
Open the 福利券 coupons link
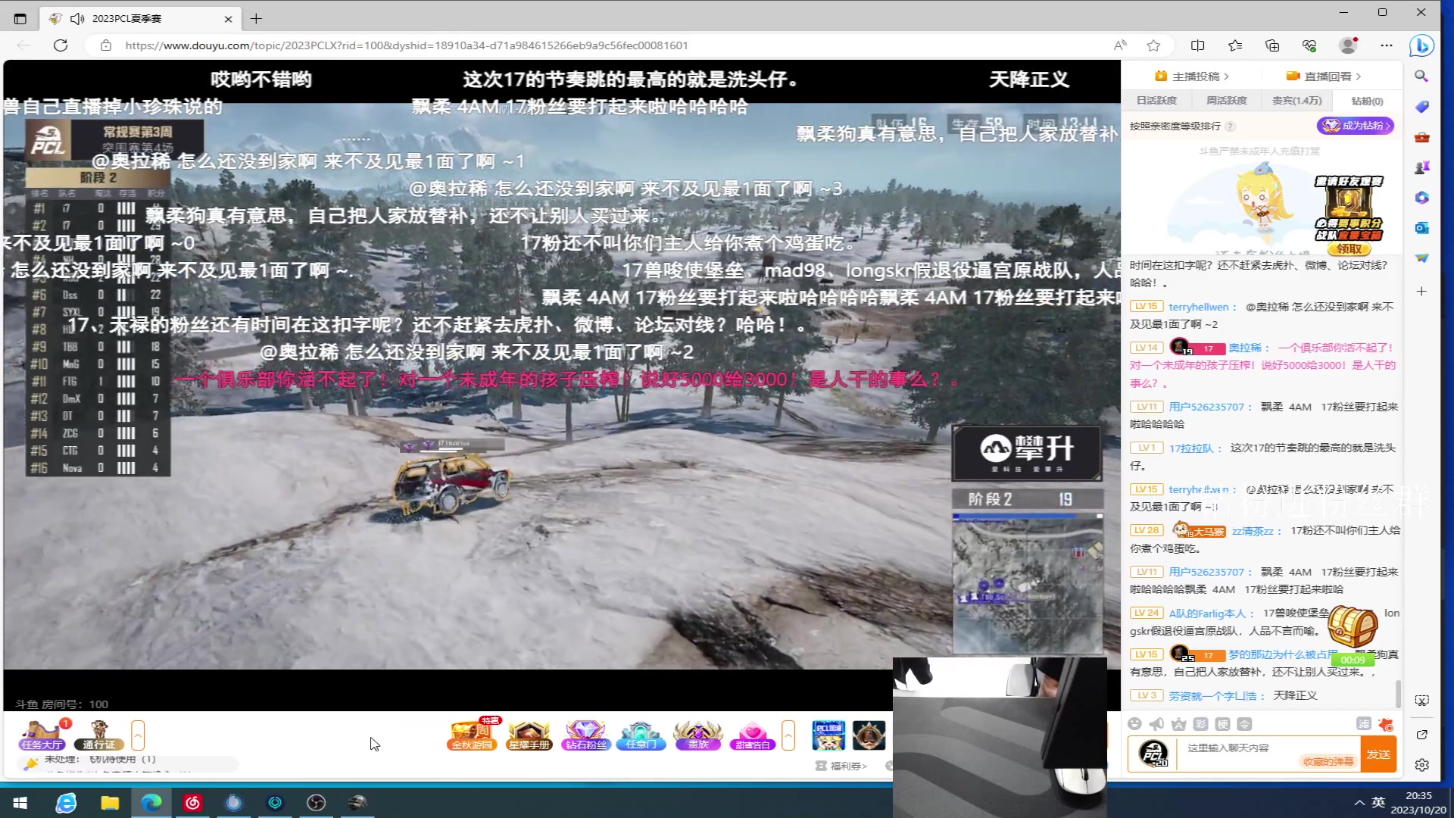841,766
